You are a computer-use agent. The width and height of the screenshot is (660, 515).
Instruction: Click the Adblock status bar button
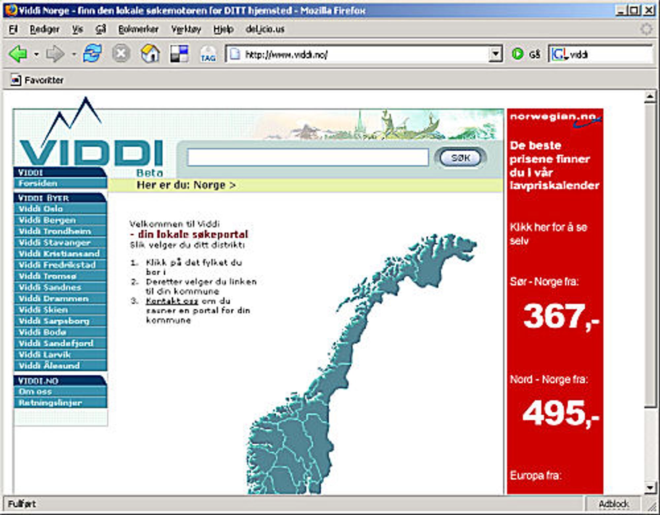point(613,504)
